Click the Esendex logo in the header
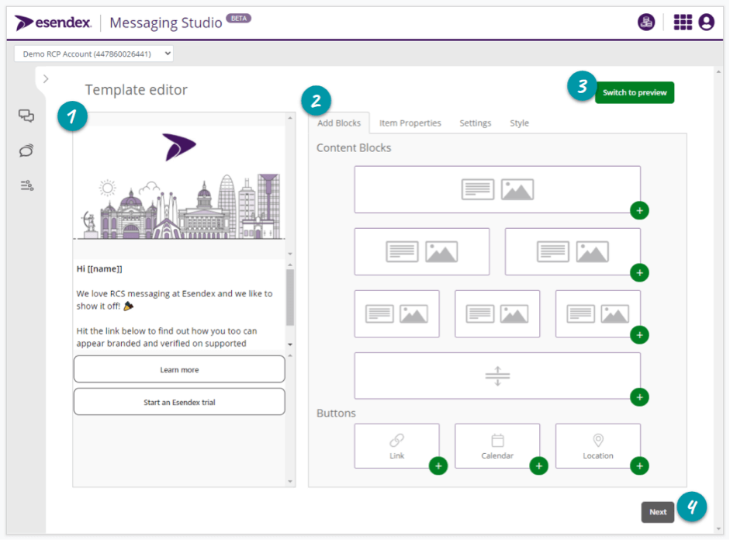Image resolution: width=730 pixels, height=540 pixels. [53, 22]
